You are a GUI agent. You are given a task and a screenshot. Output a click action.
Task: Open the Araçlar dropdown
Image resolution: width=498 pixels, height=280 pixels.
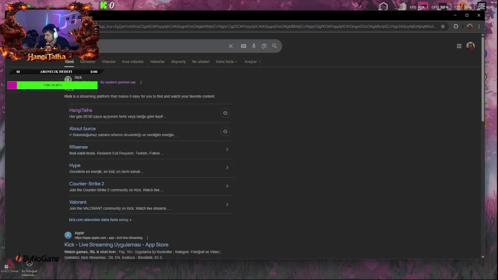253,61
